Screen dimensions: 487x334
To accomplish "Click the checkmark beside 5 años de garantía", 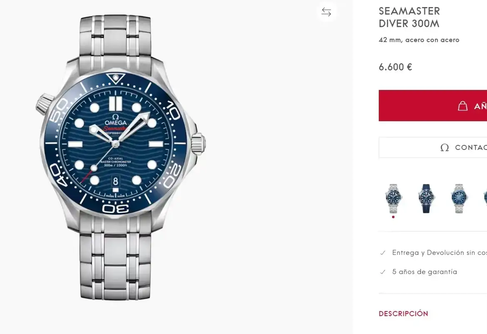I will pos(383,272).
